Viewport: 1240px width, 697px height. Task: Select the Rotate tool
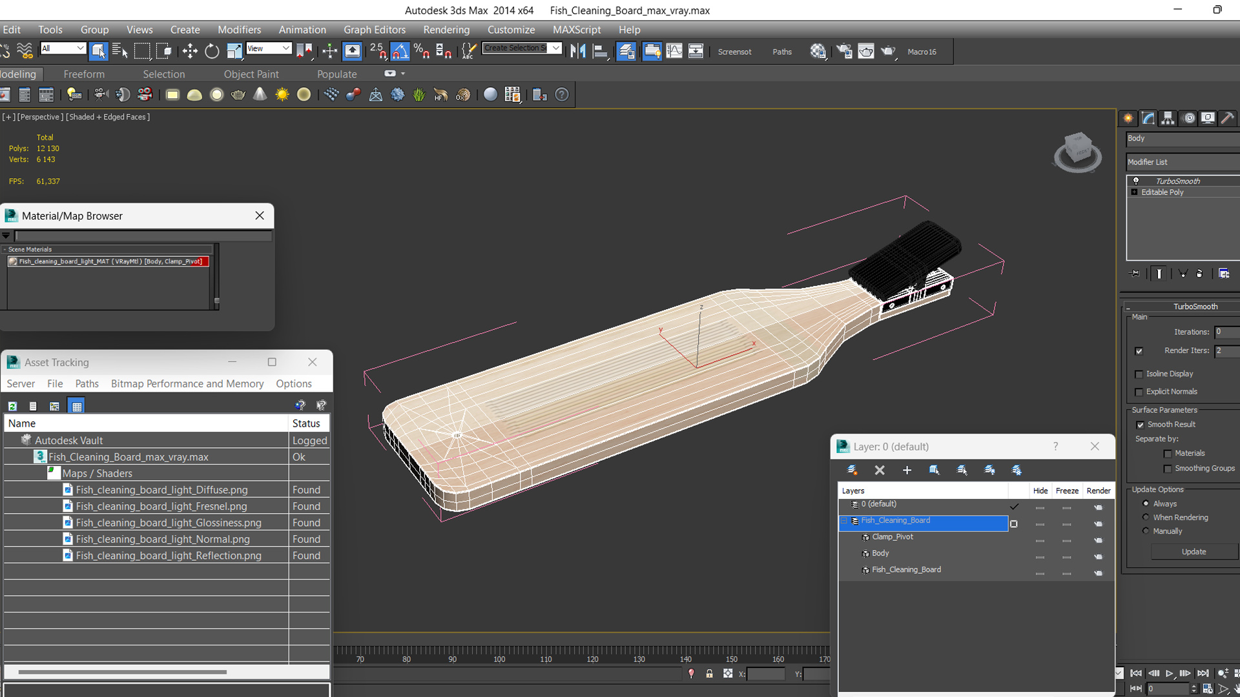click(212, 51)
